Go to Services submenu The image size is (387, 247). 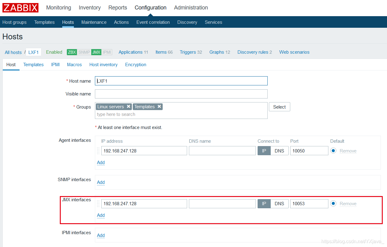tap(213, 22)
